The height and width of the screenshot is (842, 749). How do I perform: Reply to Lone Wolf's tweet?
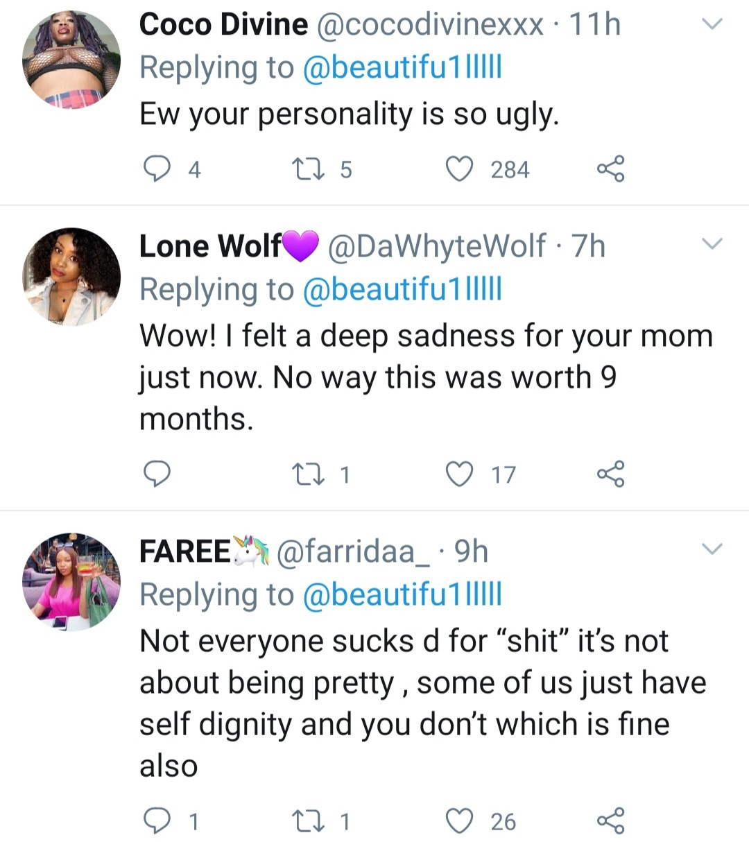click(x=157, y=474)
